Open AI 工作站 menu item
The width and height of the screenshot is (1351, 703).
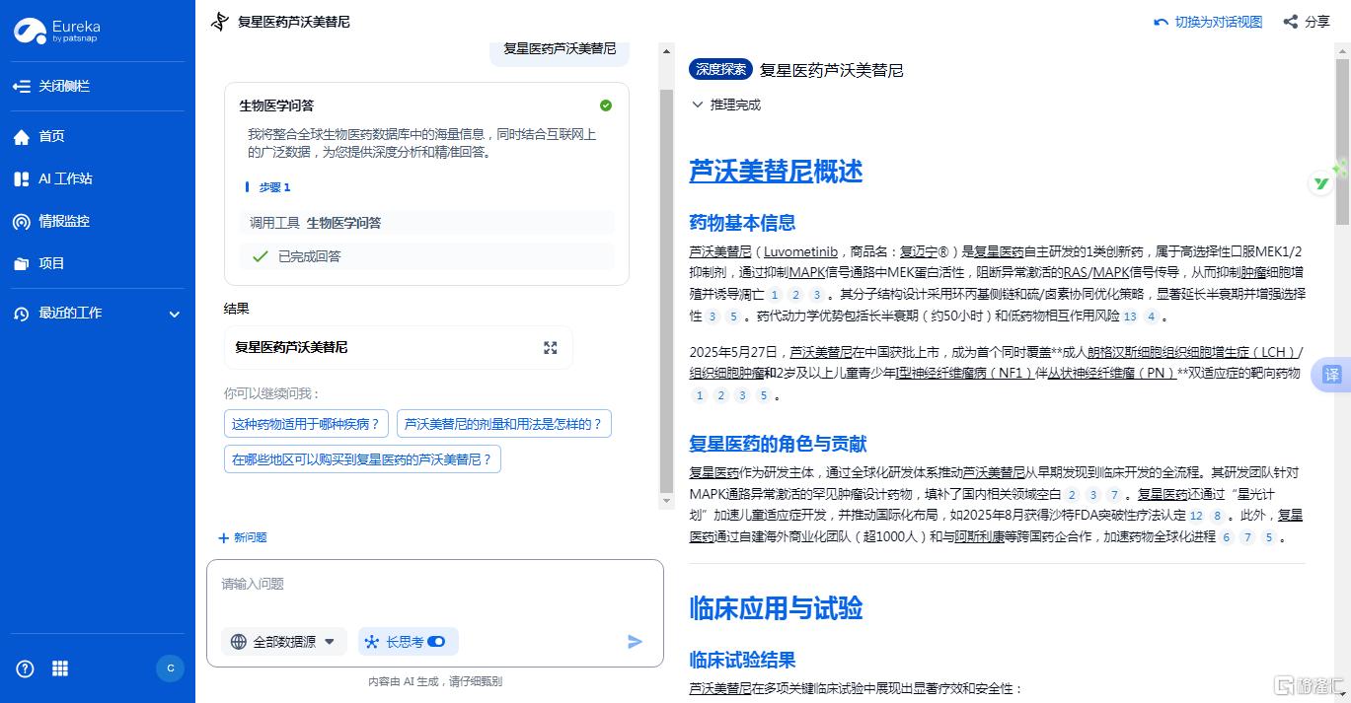click(65, 179)
